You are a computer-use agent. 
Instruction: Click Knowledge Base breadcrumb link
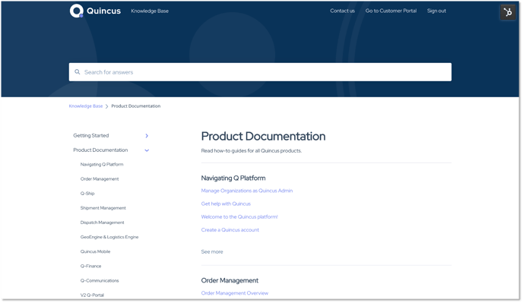[86, 106]
